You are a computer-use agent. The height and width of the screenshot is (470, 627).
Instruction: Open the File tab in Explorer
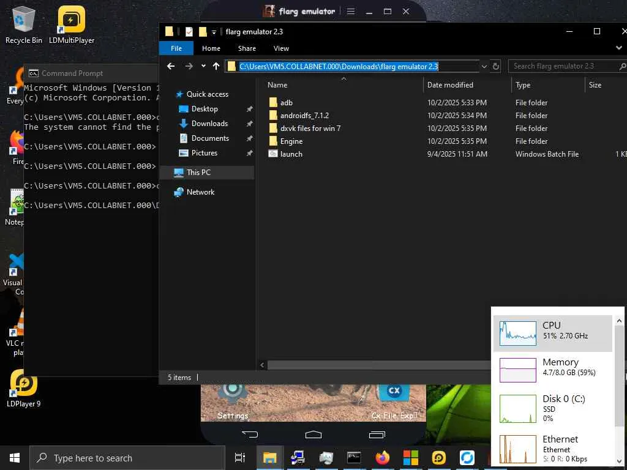(x=176, y=48)
